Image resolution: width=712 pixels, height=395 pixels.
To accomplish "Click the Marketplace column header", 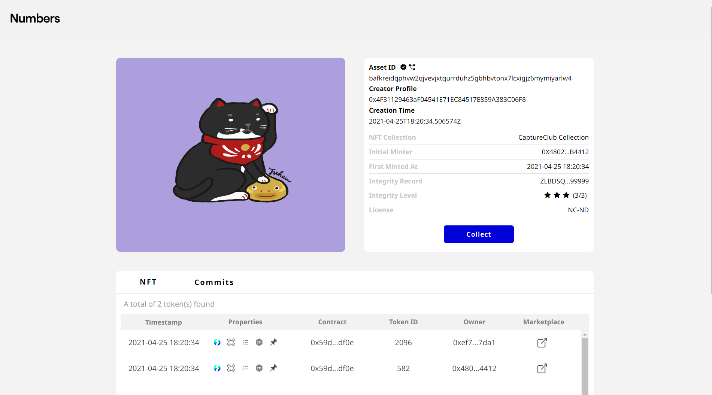I will 544,322.
